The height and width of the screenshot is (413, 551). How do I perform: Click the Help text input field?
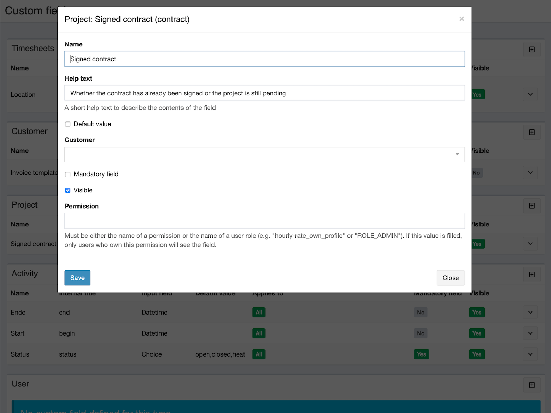[x=264, y=93]
